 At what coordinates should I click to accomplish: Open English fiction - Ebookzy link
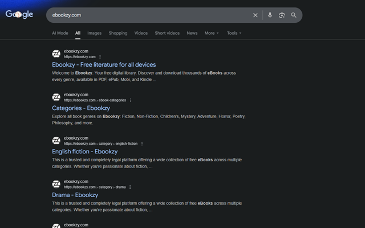coord(85,152)
